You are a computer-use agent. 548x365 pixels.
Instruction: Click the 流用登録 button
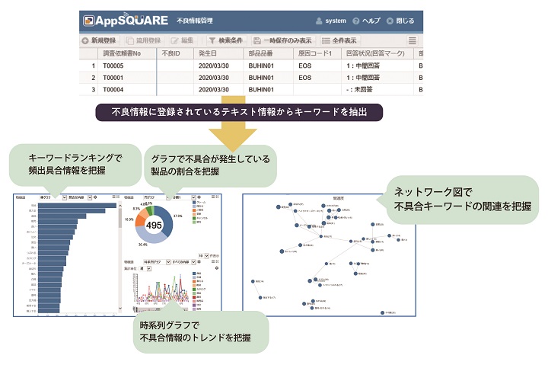tap(144, 40)
